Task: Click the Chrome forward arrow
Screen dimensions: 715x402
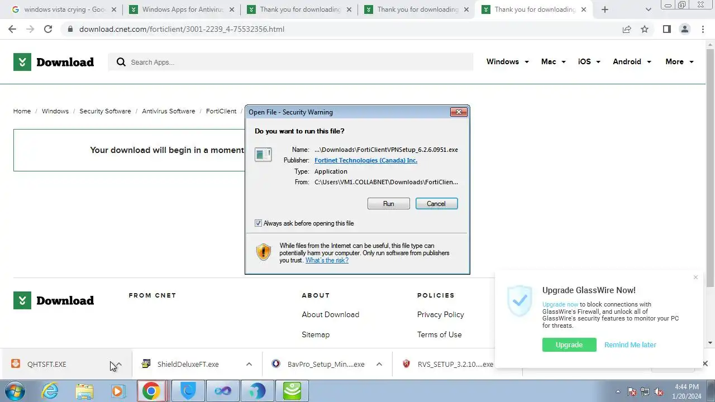Action: (30, 29)
